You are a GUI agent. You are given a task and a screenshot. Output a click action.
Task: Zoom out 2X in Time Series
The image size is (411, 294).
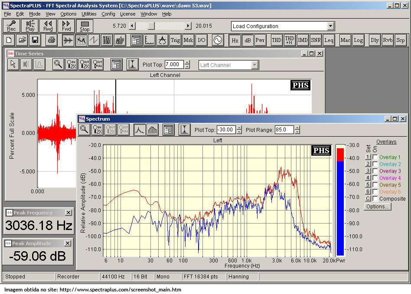click(85, 64)
